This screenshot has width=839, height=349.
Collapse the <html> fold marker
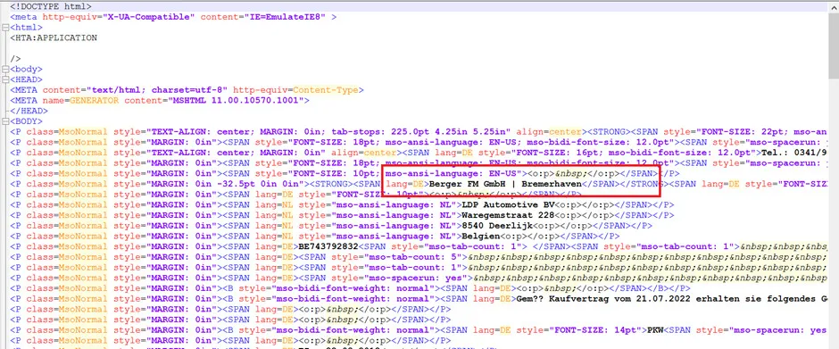4,28
